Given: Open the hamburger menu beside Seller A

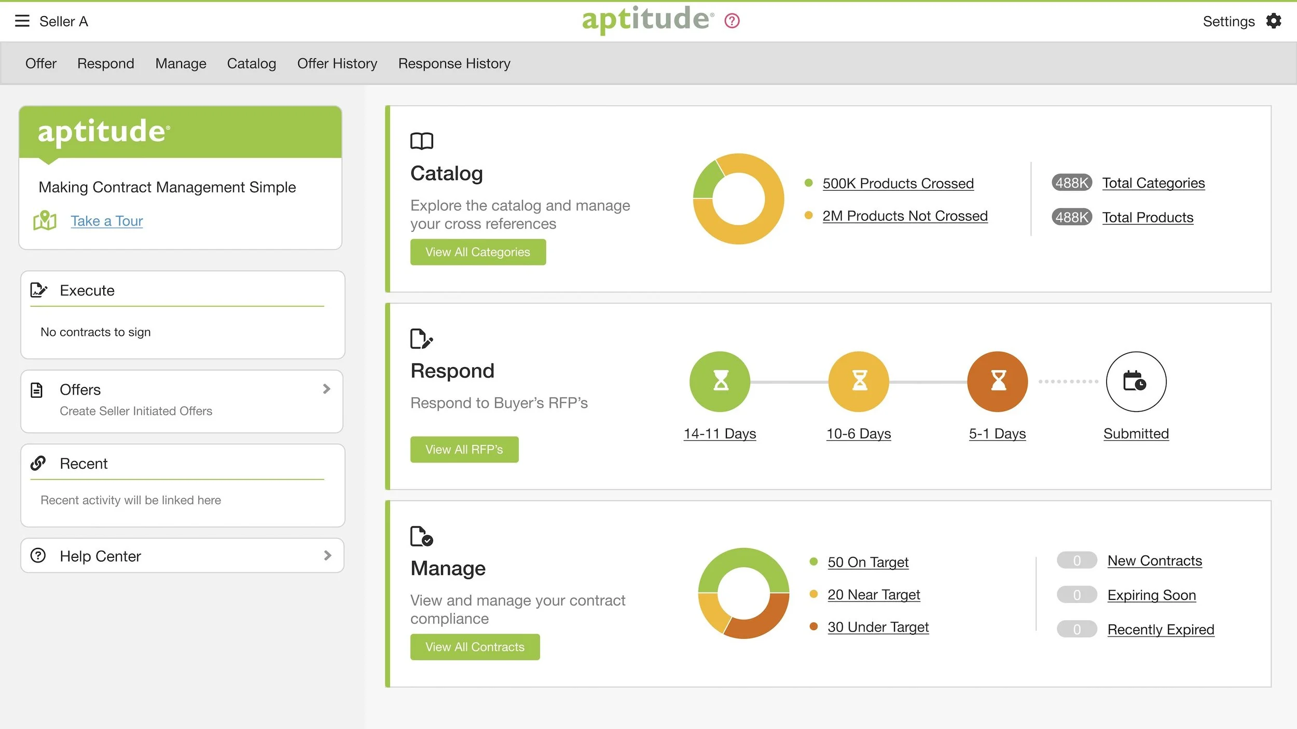Looking at the screenshot, I should pos(22,21).
